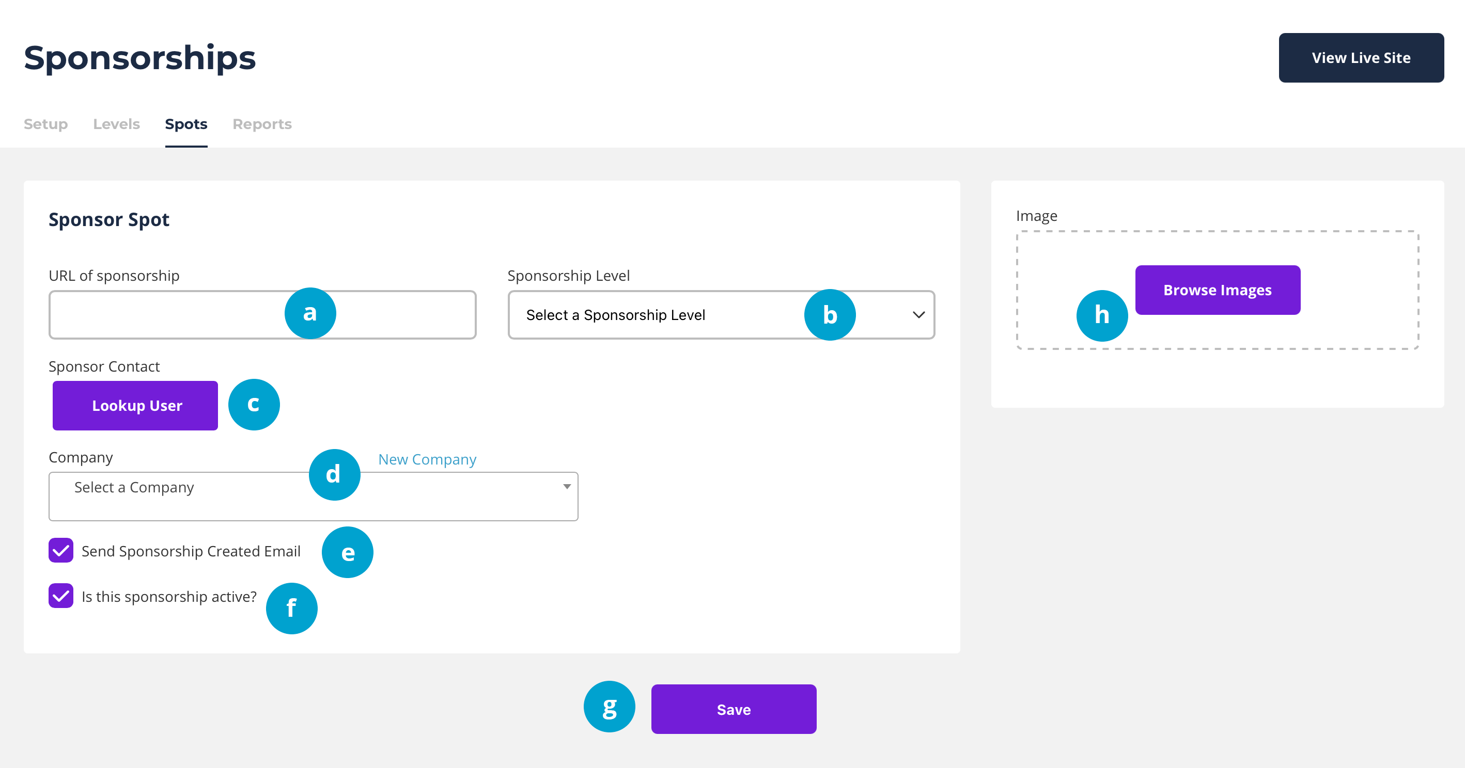Click the circle marker labeled h
Image resolution: width=1465 pixels, height=768 pixels.
(1102, 315)
